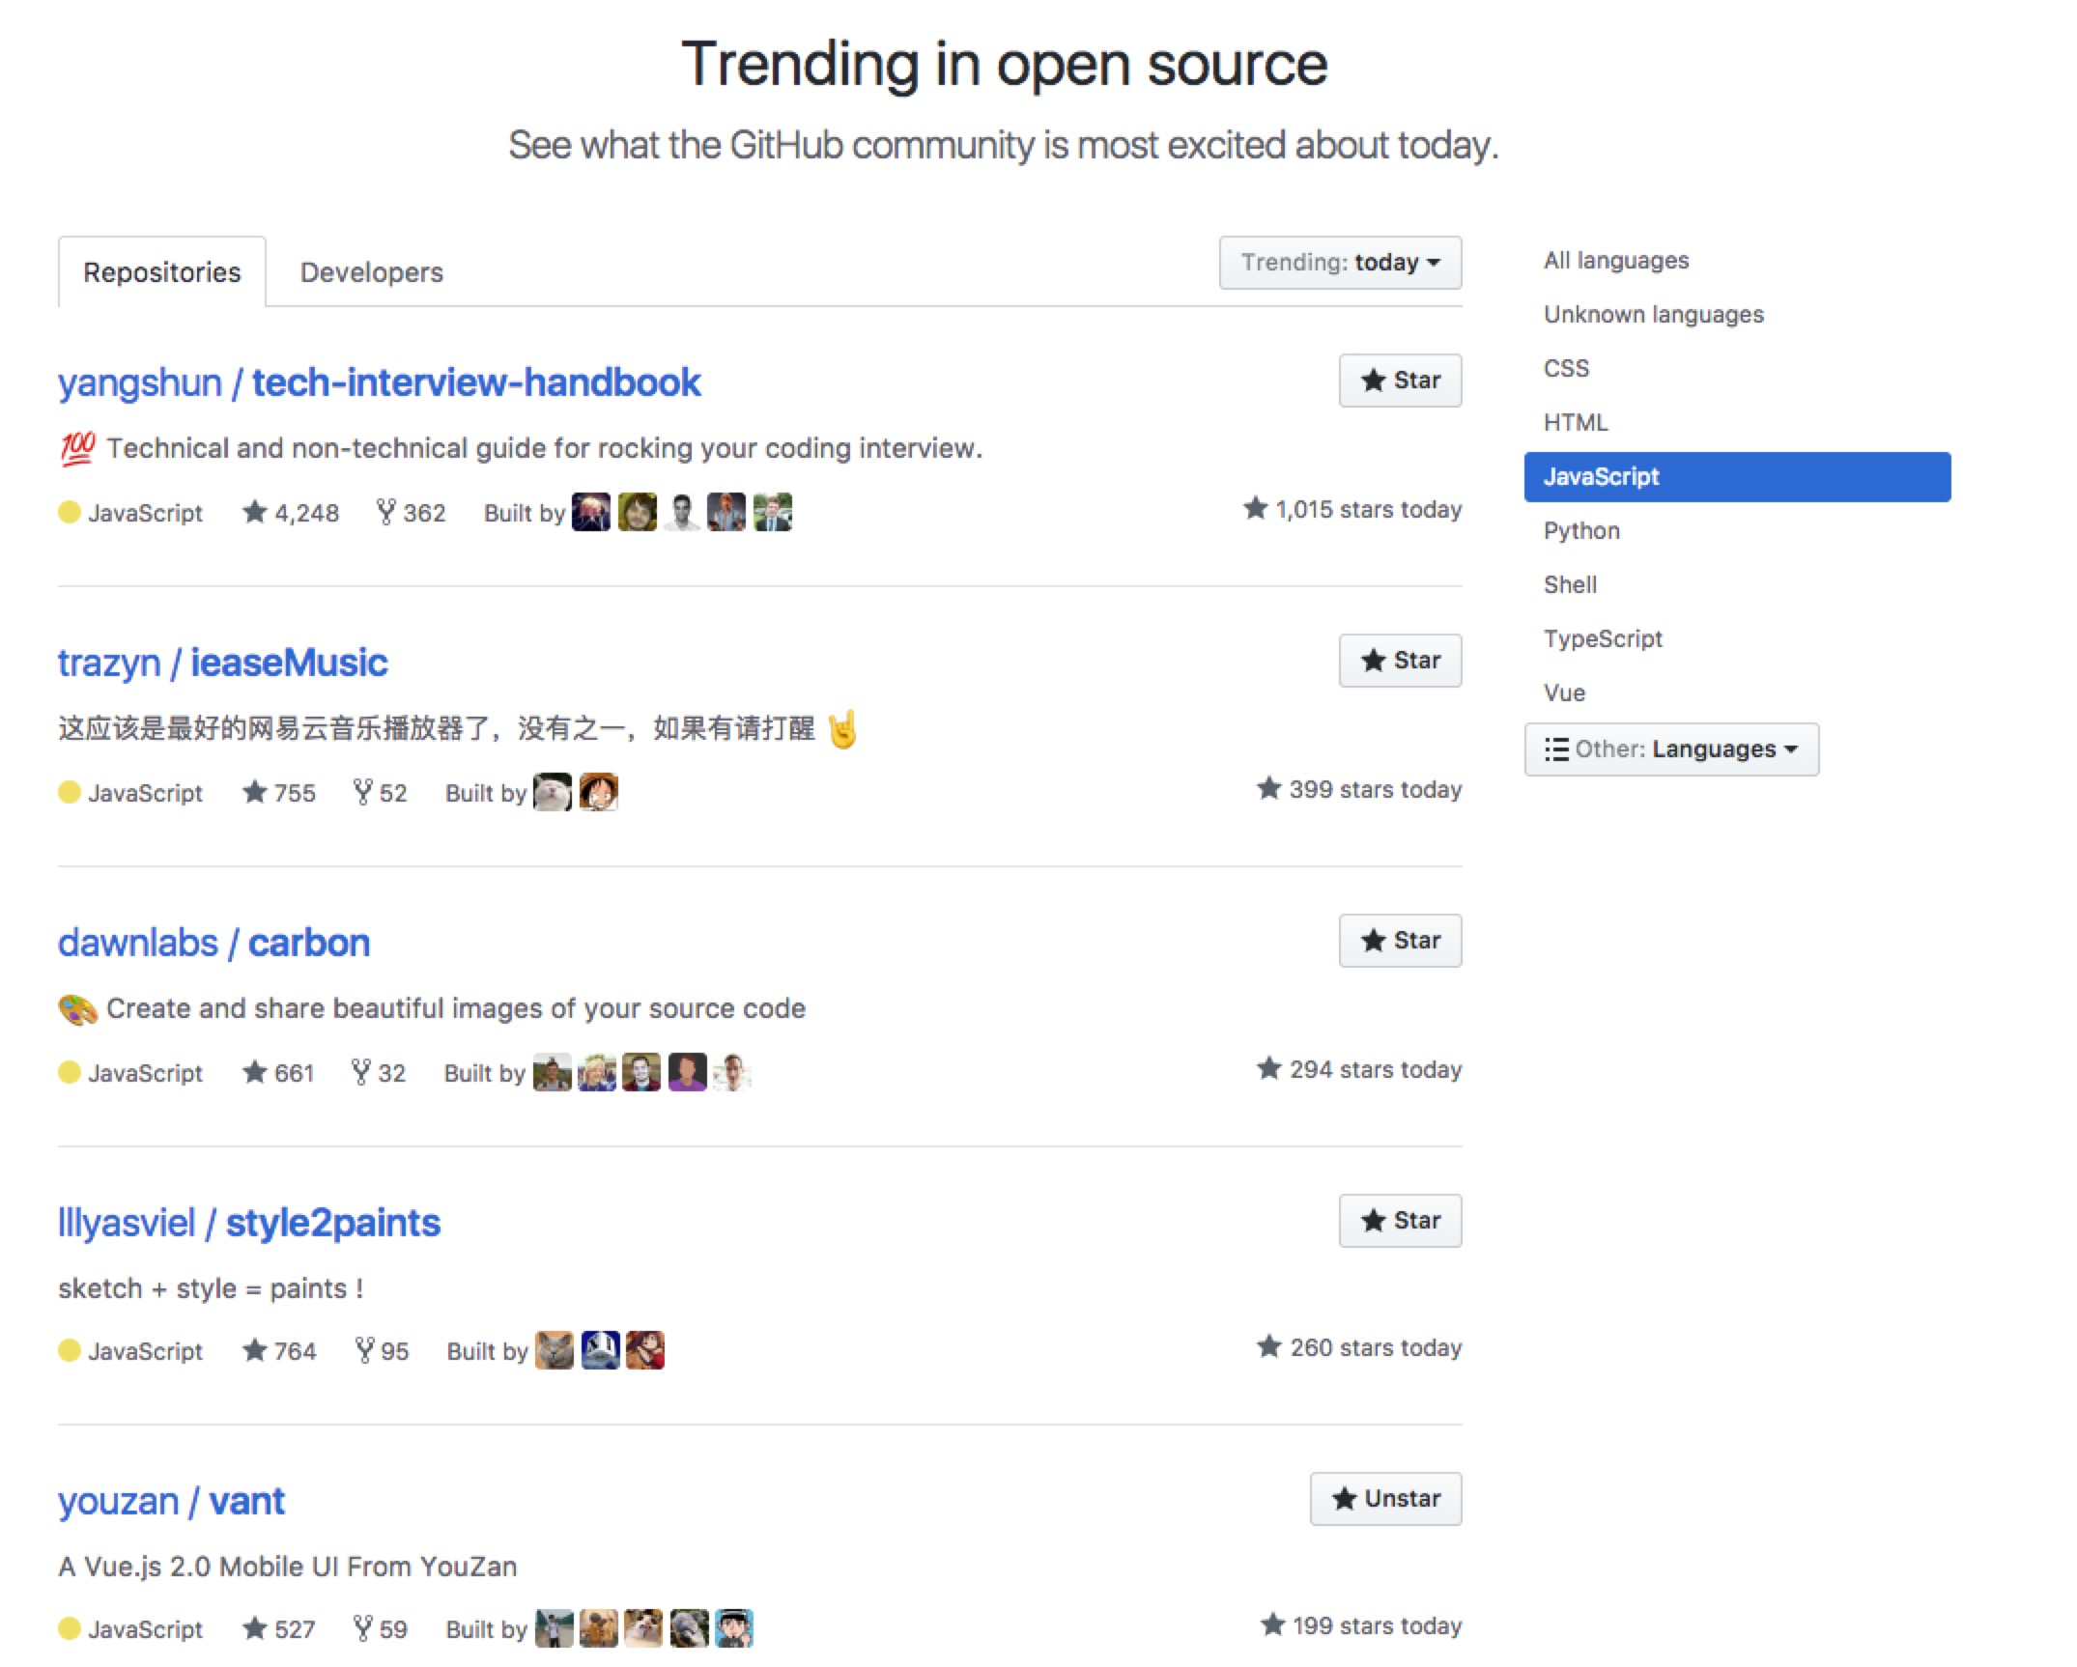Screen dimensions: 2077x1667
Task: Click the 100 emoji in handbook description
Action: pyautogui.click(x=77, y=448)
